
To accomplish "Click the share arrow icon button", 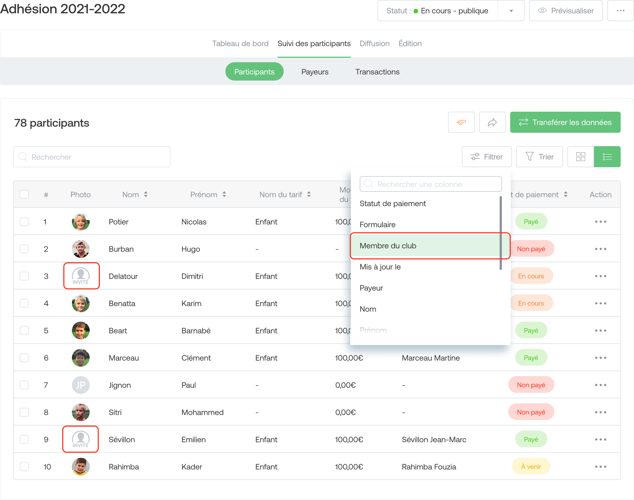I will pyautogui.click(x=492, y=122).
